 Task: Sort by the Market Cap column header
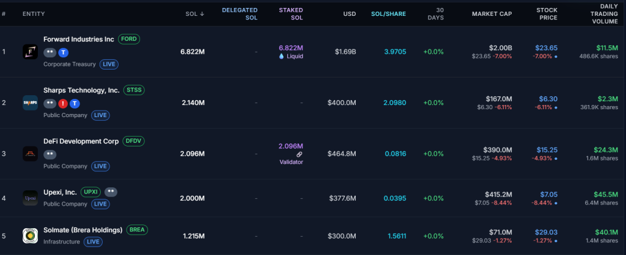tap(492, 14)
